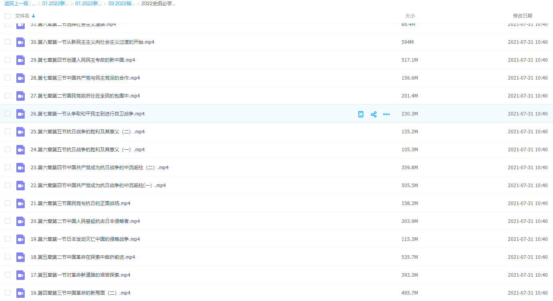Open file 27.第七章第二节国民党政府处在全民的包围中.mp4
Screen dimensions: 553x301
point(85,96)
